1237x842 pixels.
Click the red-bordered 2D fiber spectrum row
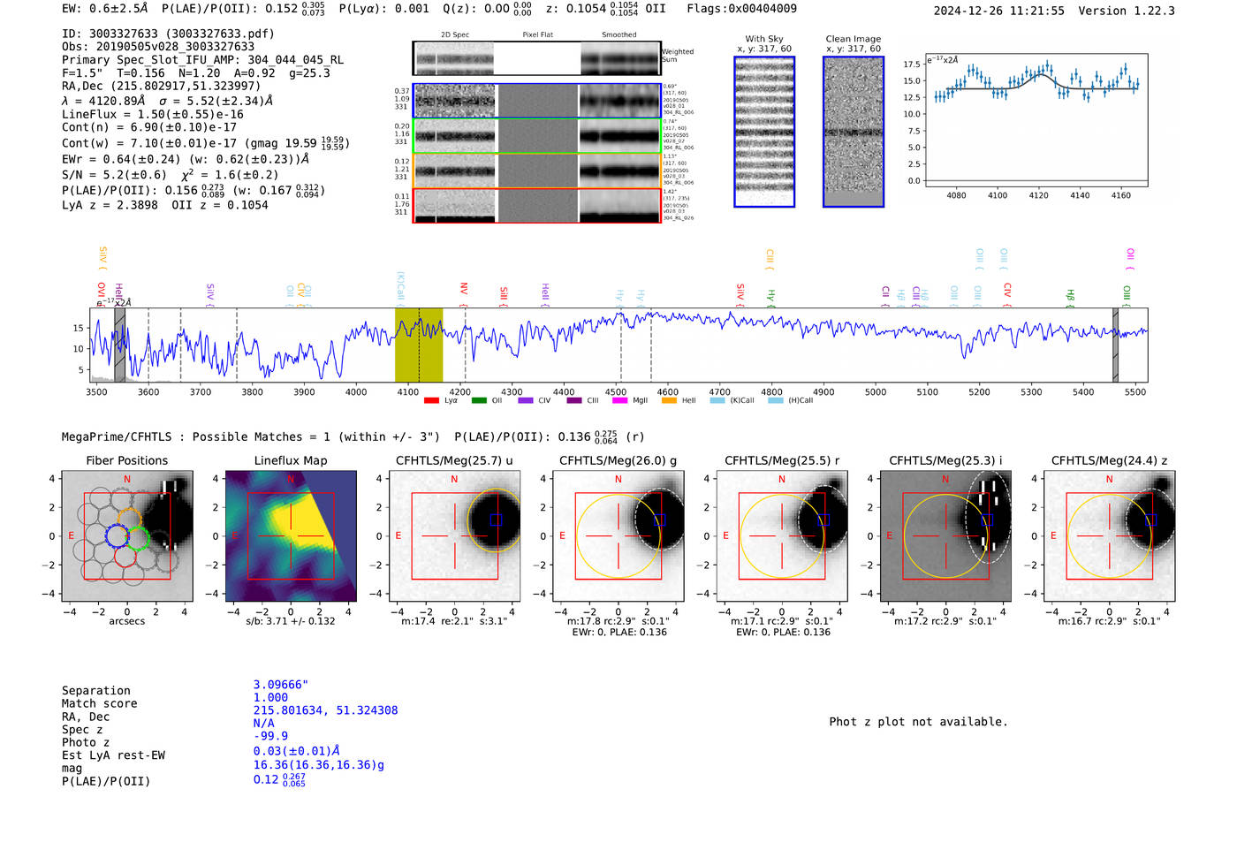click(537, 205)
